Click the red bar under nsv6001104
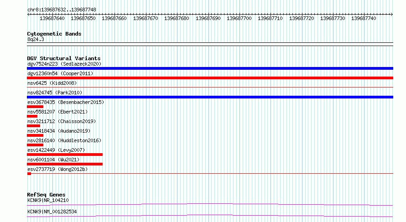 tap(65, 164)
